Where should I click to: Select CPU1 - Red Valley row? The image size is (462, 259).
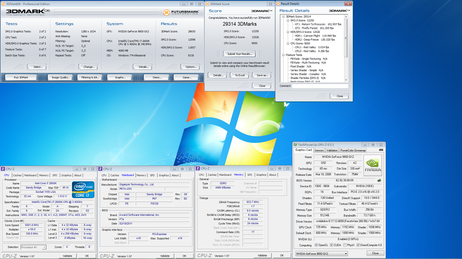click(312, 47)
